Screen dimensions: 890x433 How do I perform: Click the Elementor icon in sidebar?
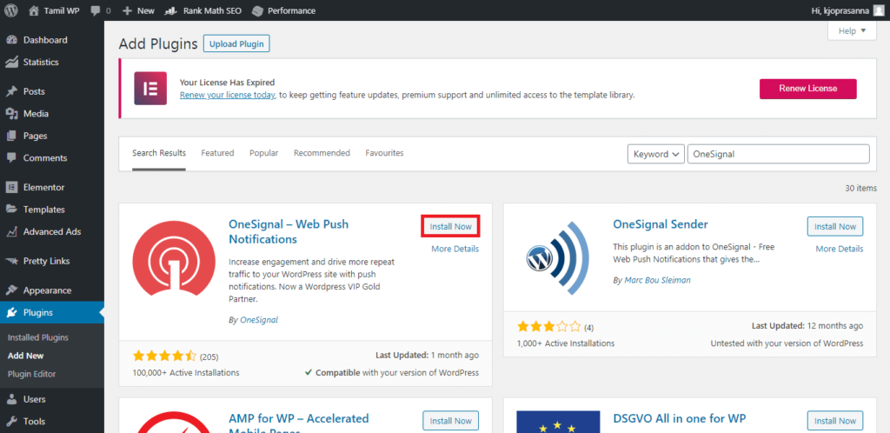pos(11,187)
